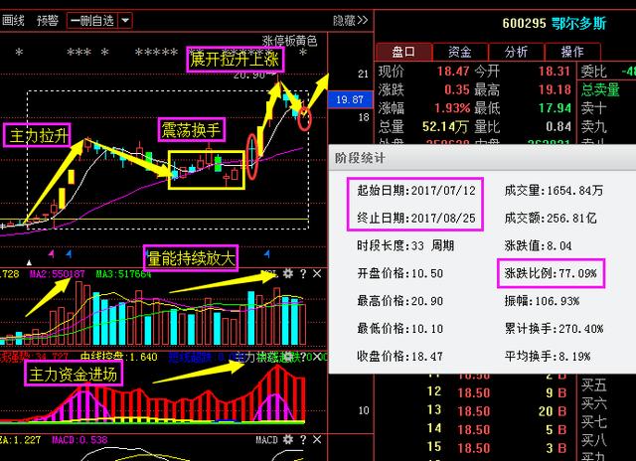
Task: Open settings gear on the volume panel
Action: 286,273
